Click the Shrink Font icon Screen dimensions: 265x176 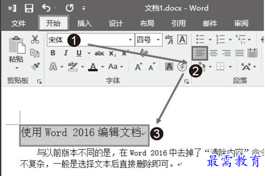coord(152,67)
